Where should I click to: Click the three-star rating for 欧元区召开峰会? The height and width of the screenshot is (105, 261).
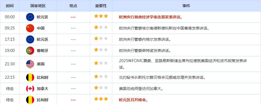point(101,99)
